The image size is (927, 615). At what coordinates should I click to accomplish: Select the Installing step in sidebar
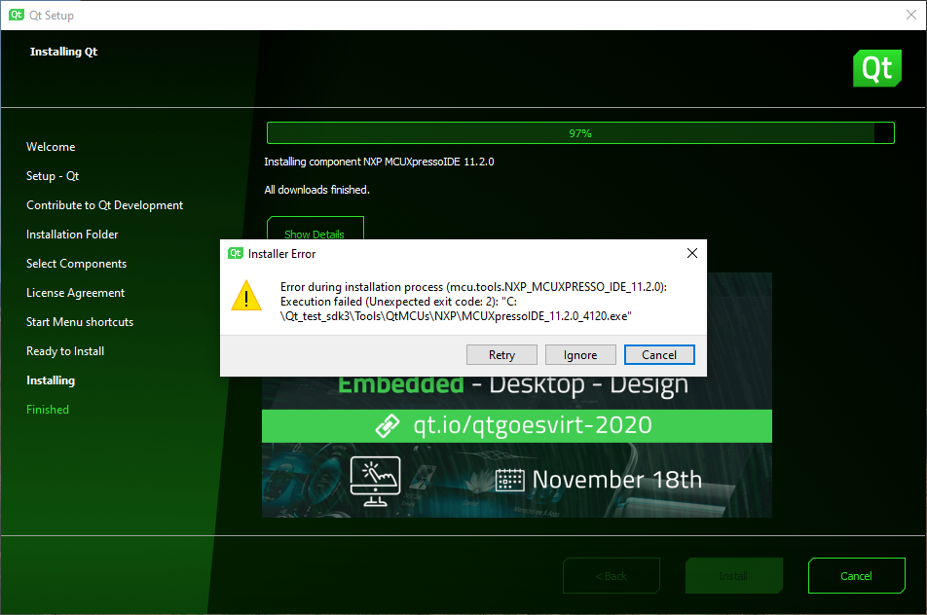point(51,380)
